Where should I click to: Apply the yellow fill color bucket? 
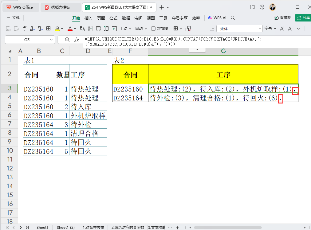tap(57, 29)
